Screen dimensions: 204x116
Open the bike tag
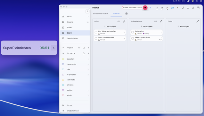coord(75,69)
